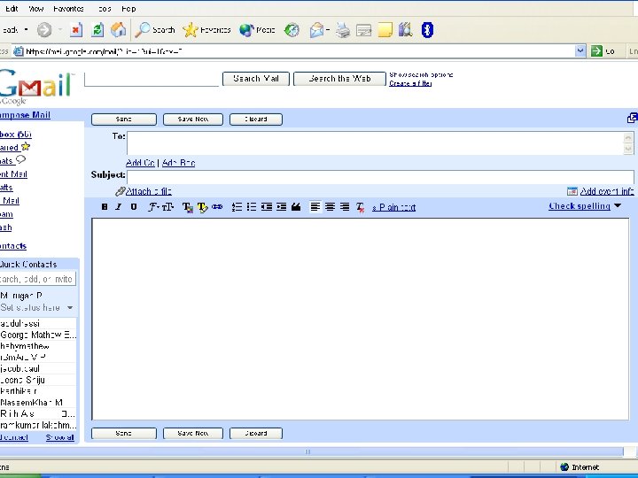Viewport: 638px width, 478px height.
Task: Toggle Underline formatting in compose toolbar
Action: point(134,207)
